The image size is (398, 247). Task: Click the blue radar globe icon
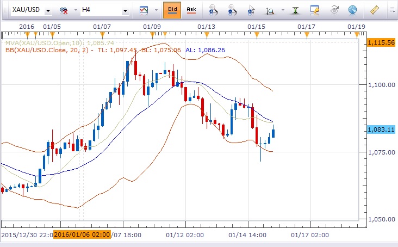(x=352, y=10)
